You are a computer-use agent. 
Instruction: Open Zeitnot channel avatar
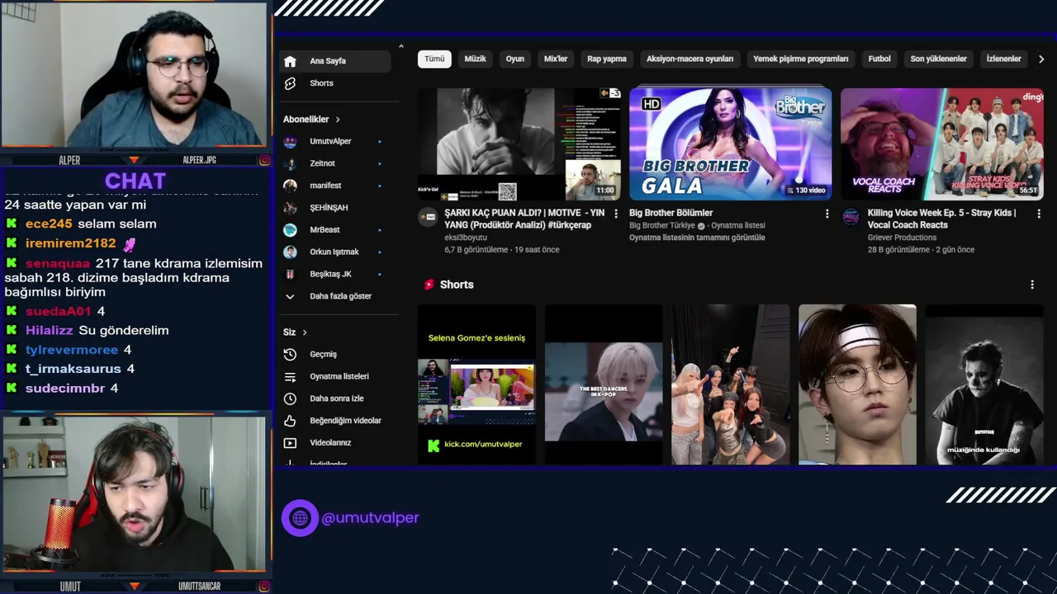[x=290, y=163]
